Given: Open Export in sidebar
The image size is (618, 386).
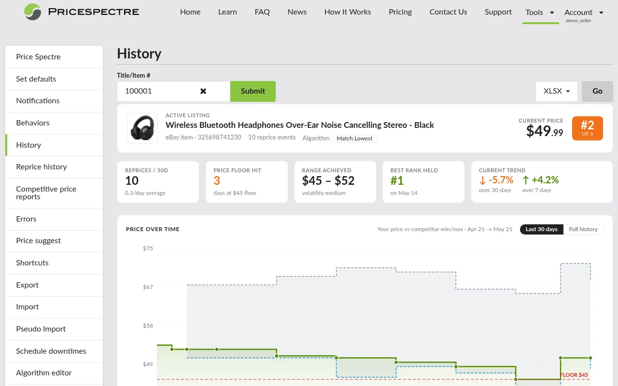Looking at the screenshot, I should 54,285.
